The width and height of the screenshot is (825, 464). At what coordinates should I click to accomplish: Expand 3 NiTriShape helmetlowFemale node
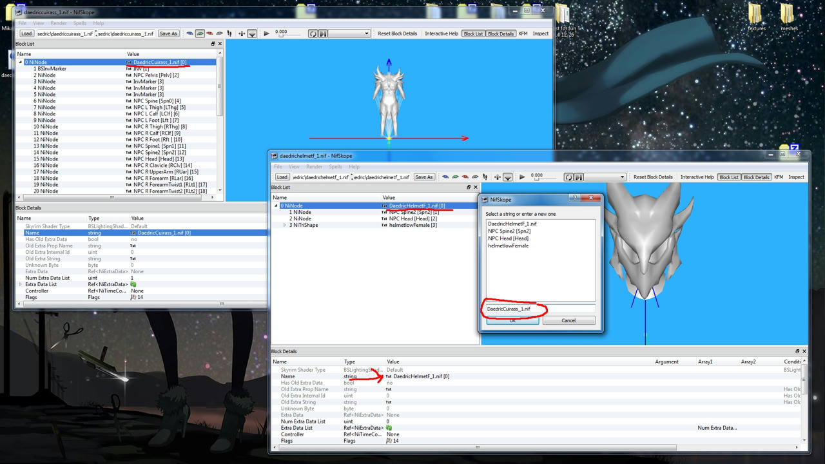click(284, 225)
